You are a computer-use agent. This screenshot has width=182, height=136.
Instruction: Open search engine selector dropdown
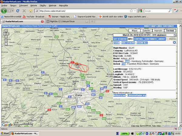click(x=141, y=11)
